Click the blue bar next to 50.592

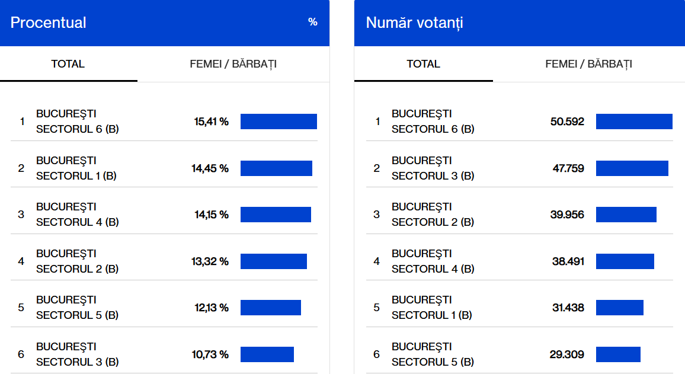coord(634,122)
